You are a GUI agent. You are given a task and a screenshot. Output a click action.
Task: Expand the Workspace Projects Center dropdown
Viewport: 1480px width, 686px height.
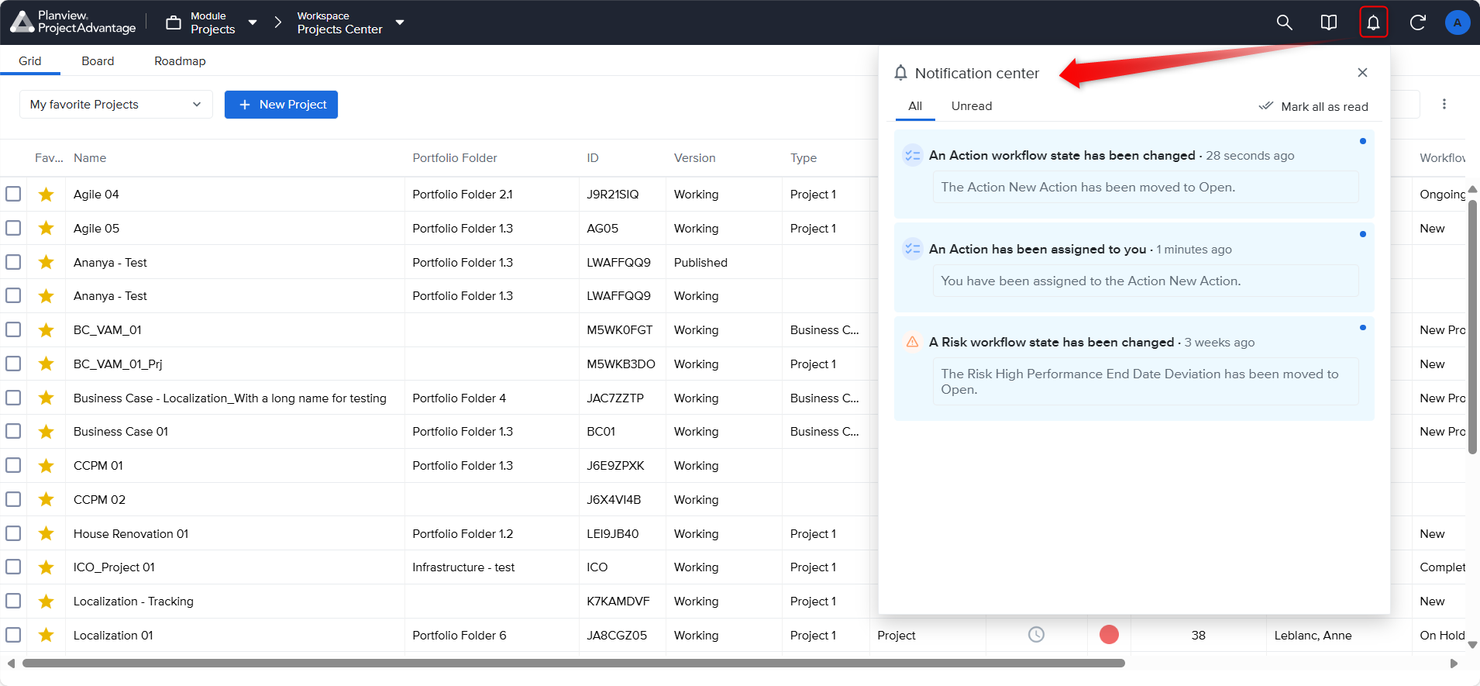point(350,22)
